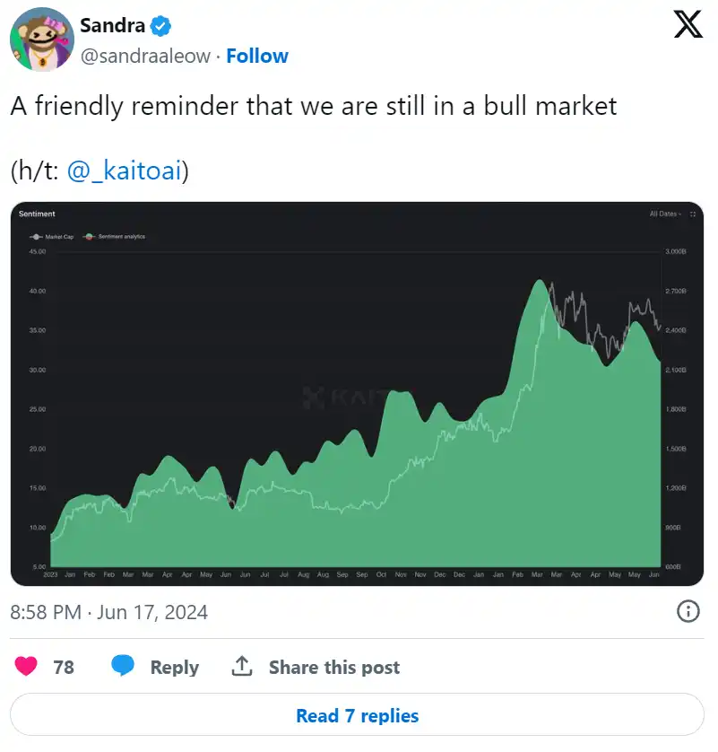Toggle the Market Cap legend series

pyautogui.click(x=56, y=237)
